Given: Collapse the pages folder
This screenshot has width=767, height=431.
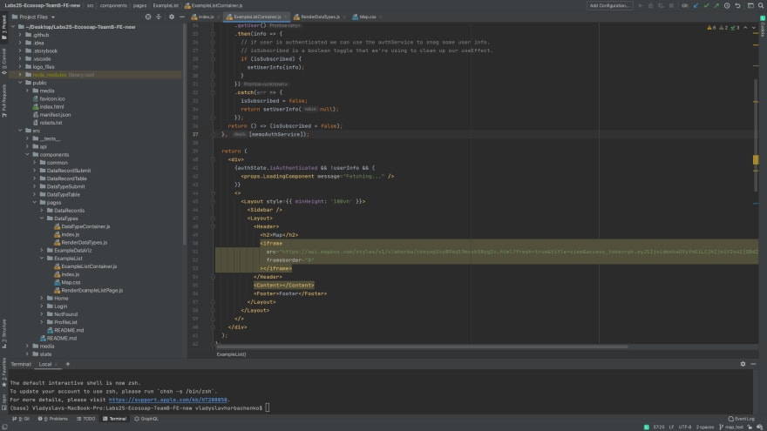Looking at the screenshot, I should point(35,202).
